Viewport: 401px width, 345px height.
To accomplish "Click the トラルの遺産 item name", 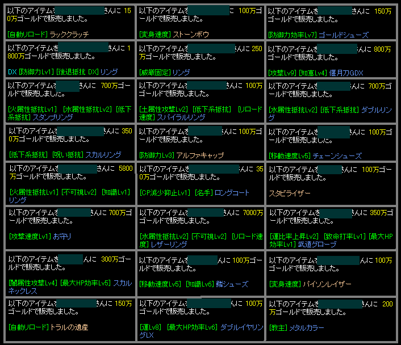I will [69, 327].
